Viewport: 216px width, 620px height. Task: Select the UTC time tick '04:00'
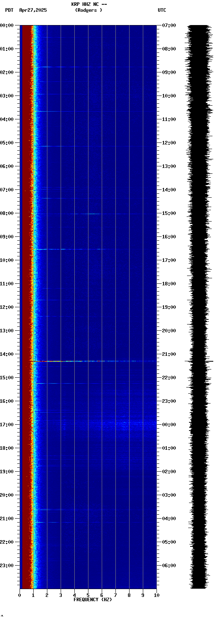click(169, 519)
